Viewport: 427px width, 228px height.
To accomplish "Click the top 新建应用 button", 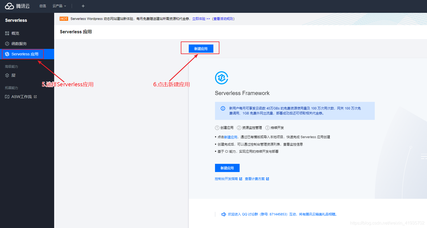I will [201, 49].
